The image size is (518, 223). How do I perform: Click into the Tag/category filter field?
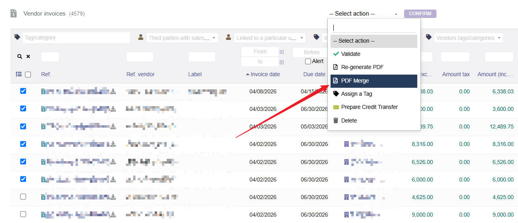76,37
